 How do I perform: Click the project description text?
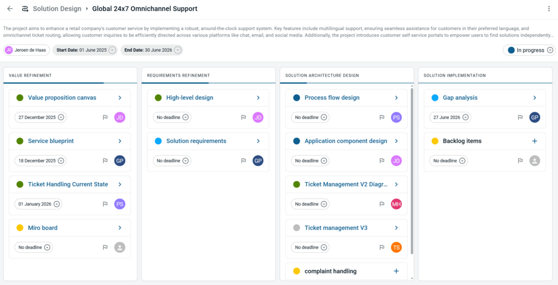(279, 32)
